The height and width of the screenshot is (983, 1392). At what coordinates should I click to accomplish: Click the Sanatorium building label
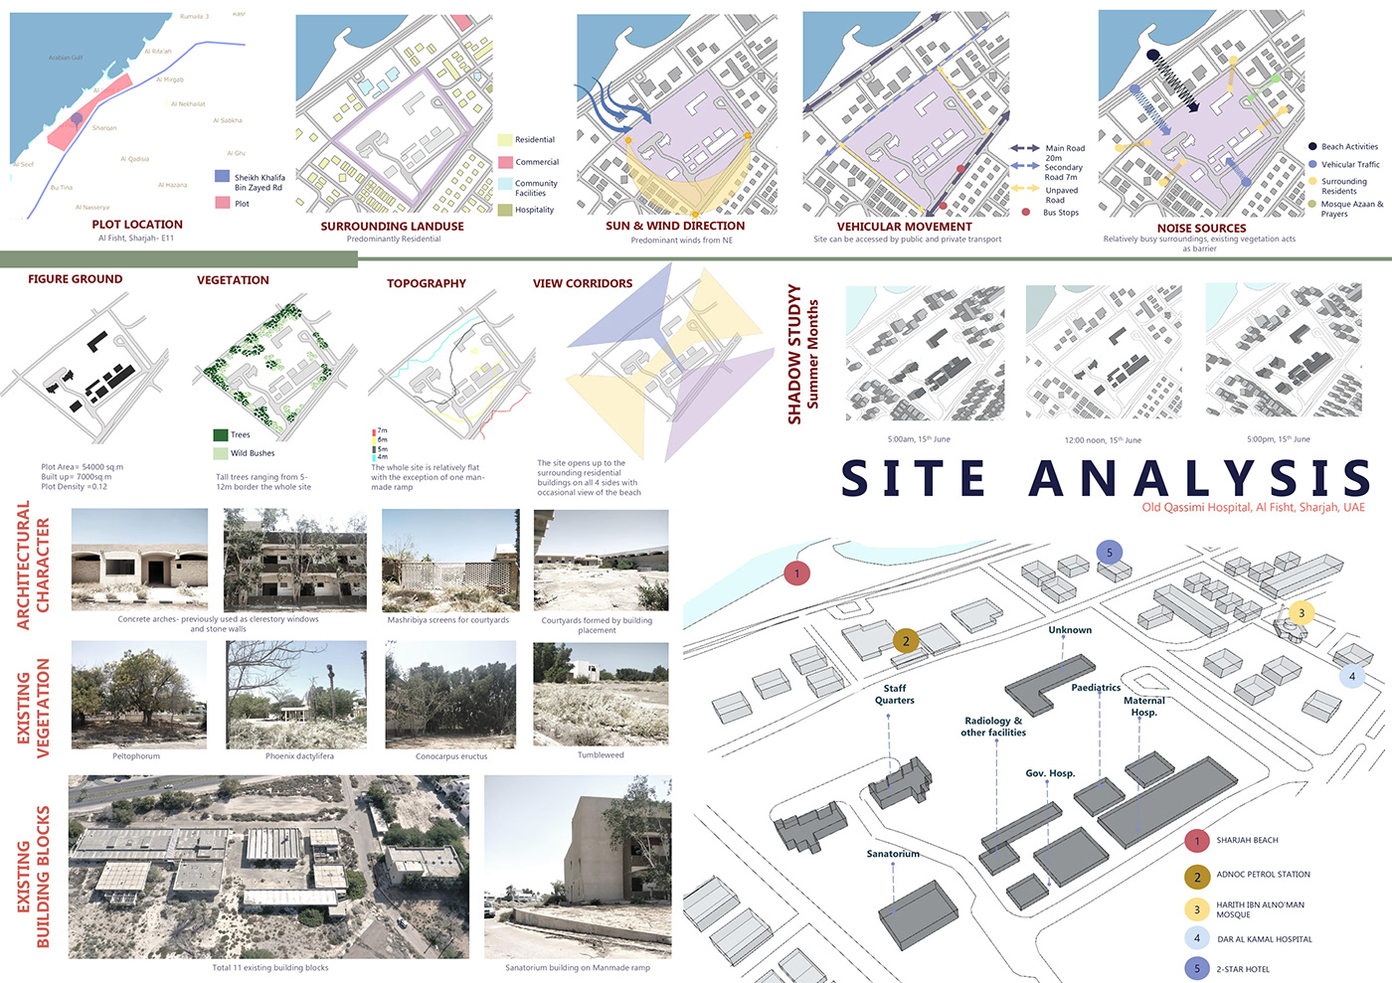pyautogui.click(x=894, y=853)
